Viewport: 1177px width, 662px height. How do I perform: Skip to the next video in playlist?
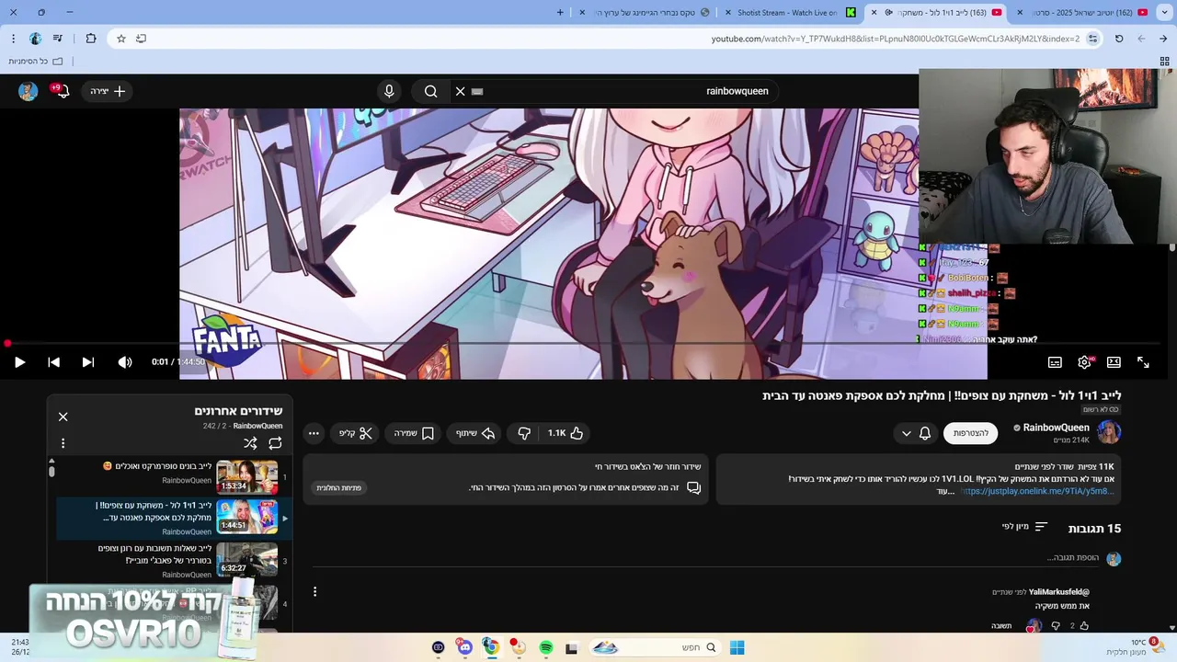pyautogui.click(x=88, y=362)
